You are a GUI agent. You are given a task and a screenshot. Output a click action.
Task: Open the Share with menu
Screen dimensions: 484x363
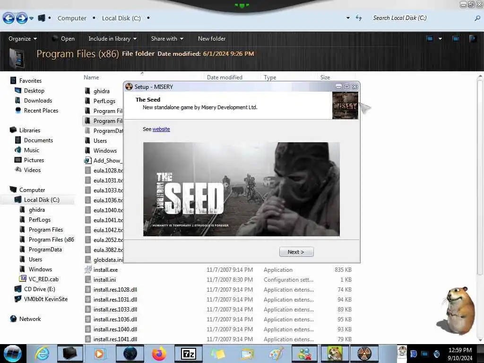pyautogui.click(x=167, y=39)
